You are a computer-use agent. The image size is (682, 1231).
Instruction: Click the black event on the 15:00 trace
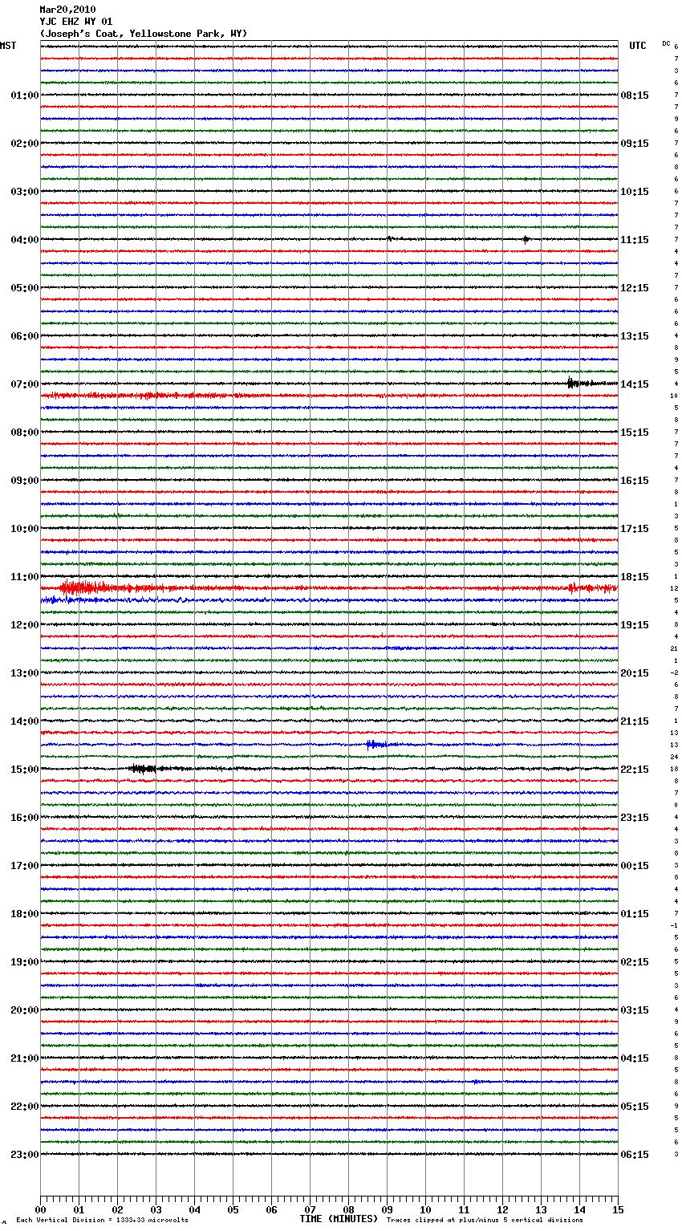point(144,769)
